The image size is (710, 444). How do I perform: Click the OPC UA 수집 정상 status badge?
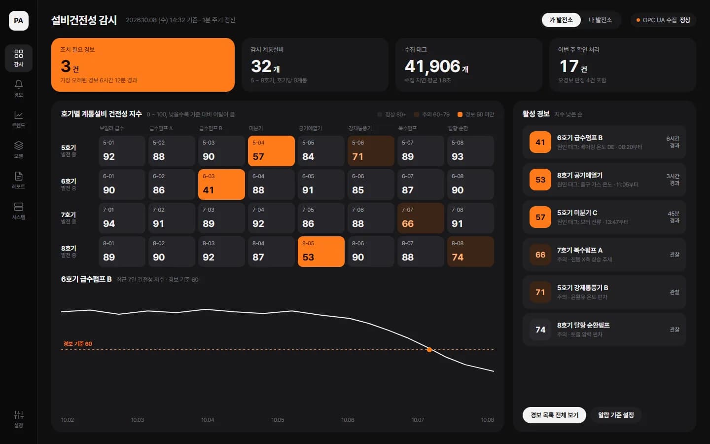click(x=663, y=20)
